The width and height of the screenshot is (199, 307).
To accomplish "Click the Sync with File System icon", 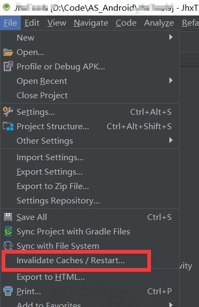I will click(x=8, y=246).
